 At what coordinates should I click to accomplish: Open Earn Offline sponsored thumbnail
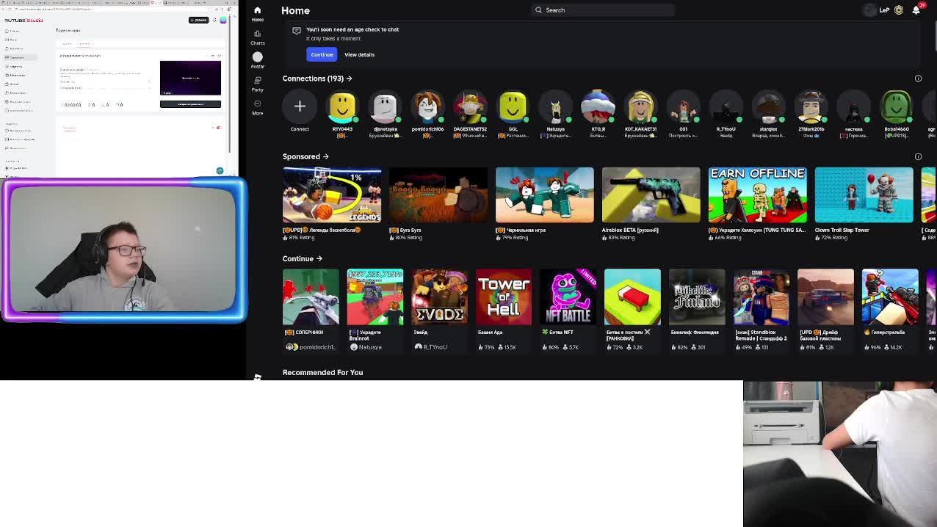757,195
